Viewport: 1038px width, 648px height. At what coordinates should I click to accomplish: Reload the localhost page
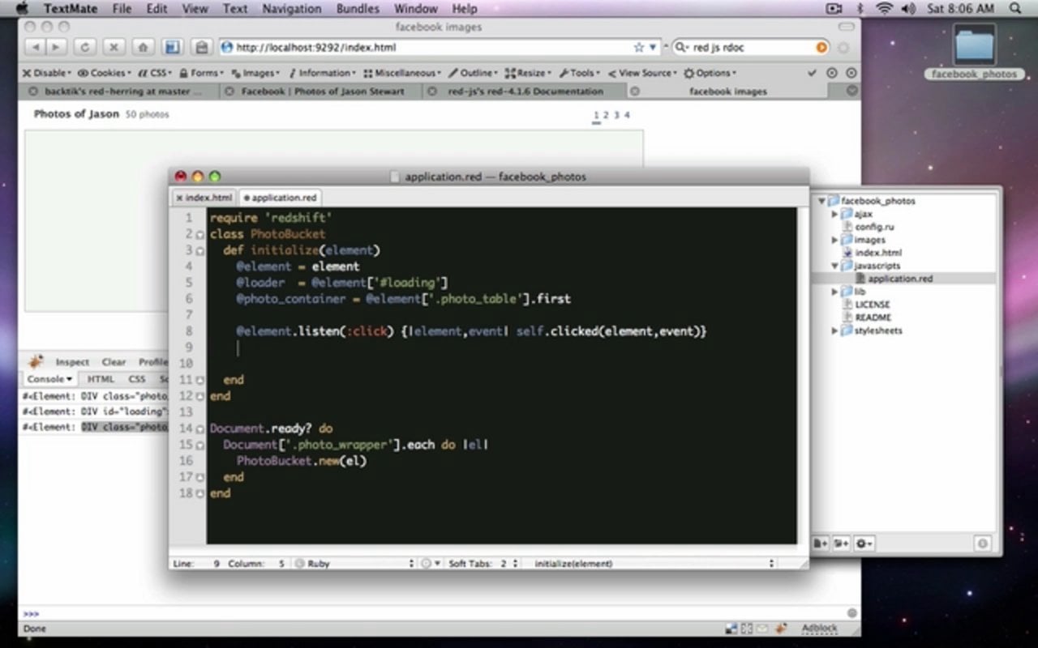pyautogui.click(x=85, y=48)
